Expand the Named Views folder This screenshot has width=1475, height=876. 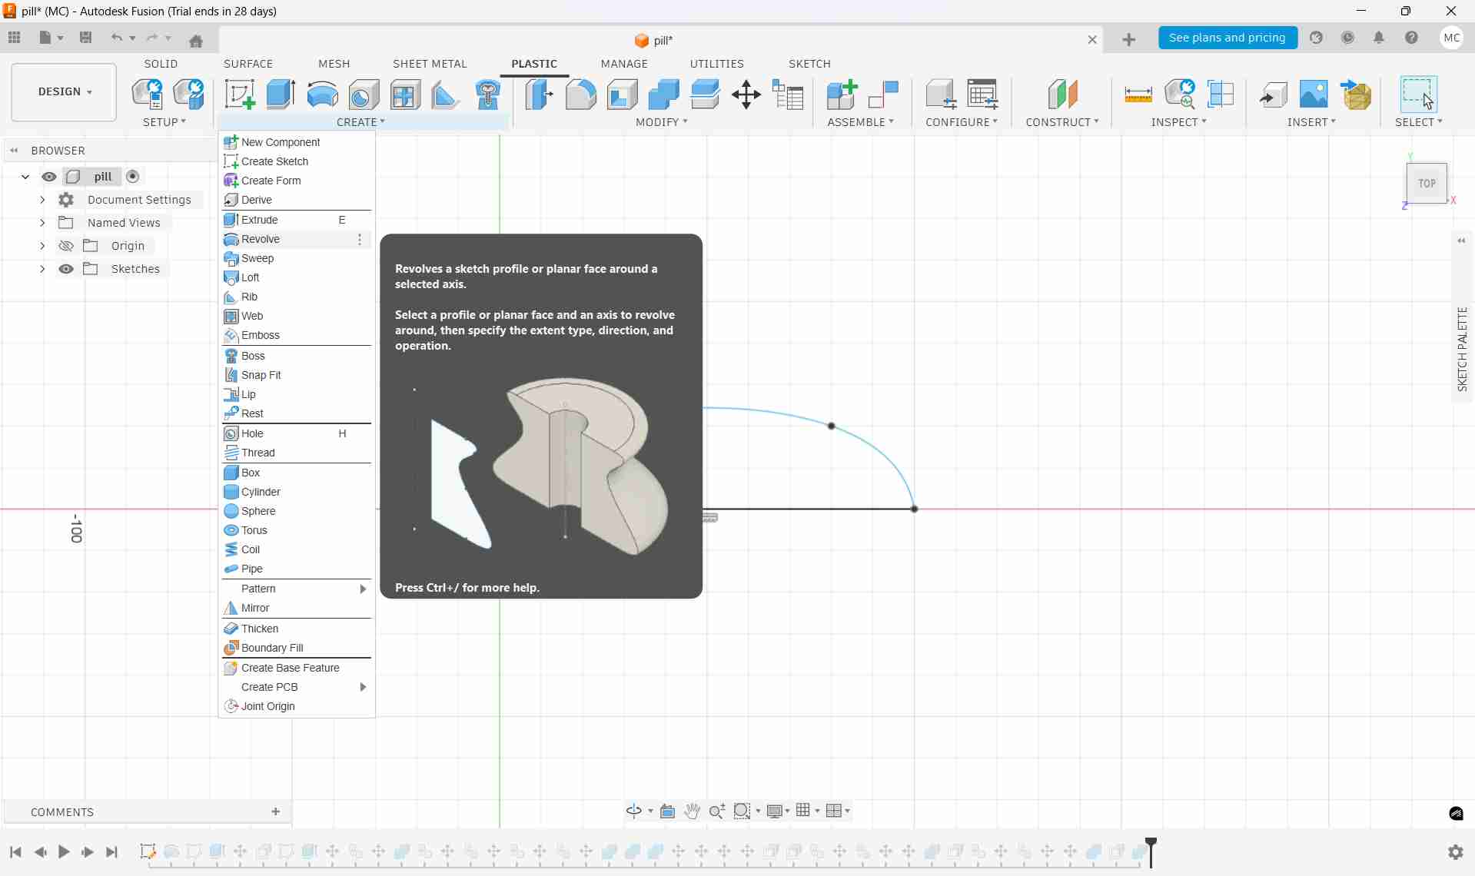coord(42,222)
